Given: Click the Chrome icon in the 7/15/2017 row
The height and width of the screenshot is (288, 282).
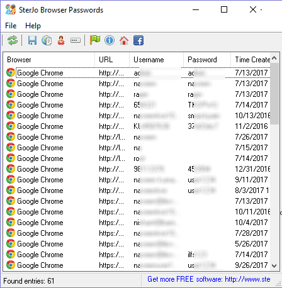Looking at the screenshot, I should tap(11, 147).
